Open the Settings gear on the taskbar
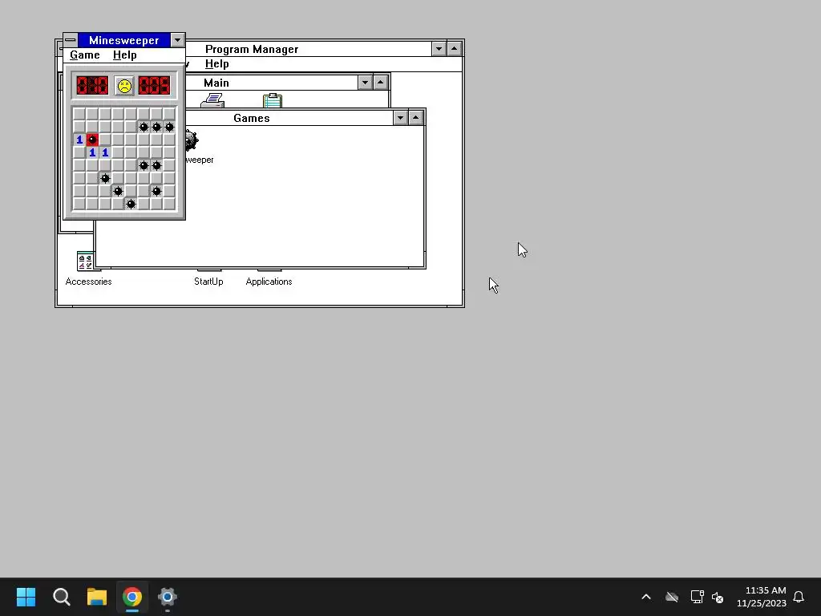821x616 pixels. 168,597
